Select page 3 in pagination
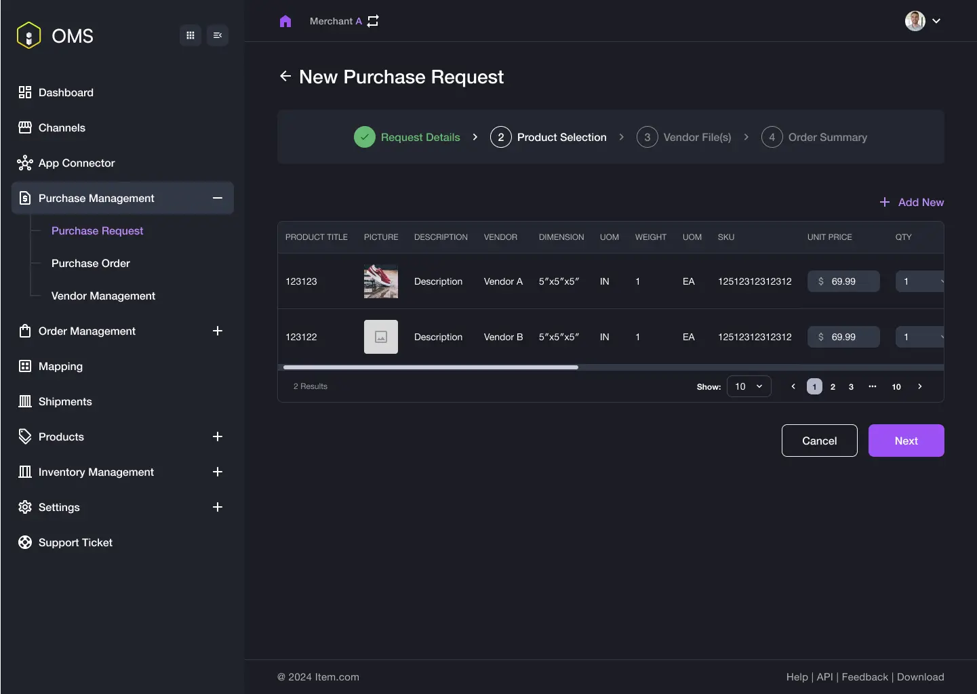The height and width of the screenshot is (694, 977). (x=850, y=386)
